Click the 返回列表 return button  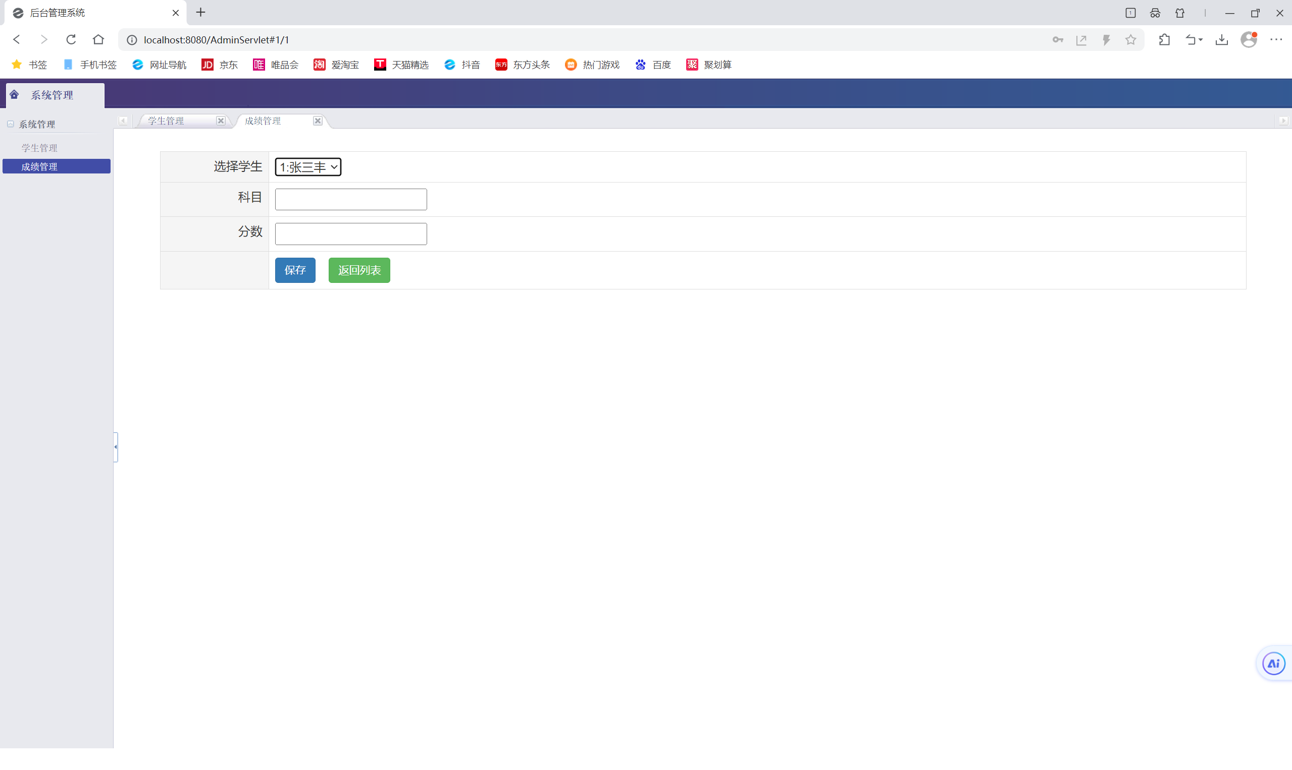pyautogui.click(x=359, y=270)
